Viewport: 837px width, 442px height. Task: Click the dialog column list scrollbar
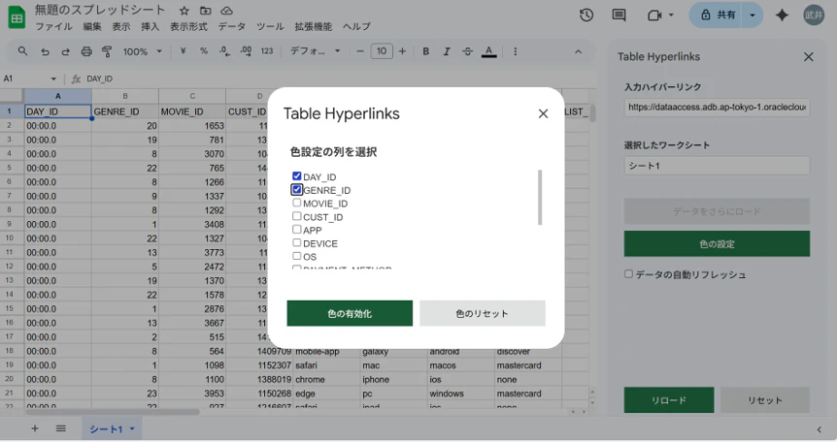click(540, 198)
